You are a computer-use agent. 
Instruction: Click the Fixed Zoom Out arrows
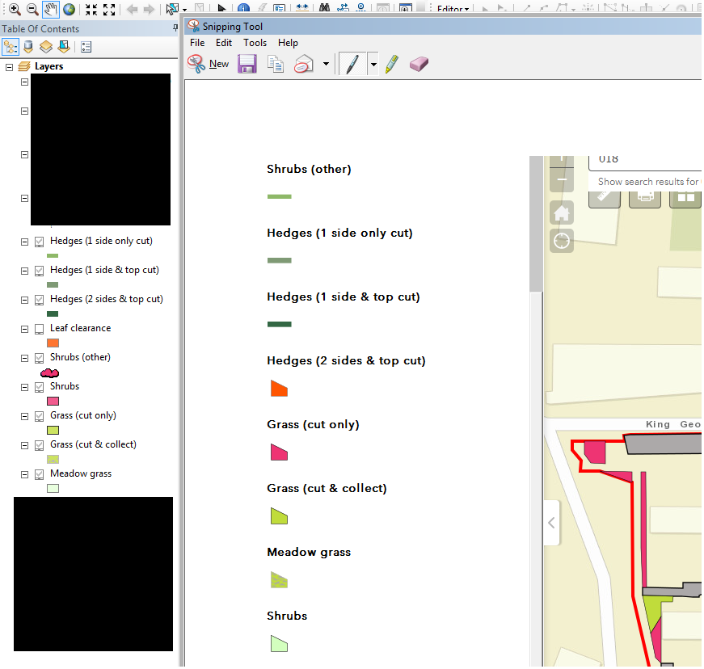point(109,9)
